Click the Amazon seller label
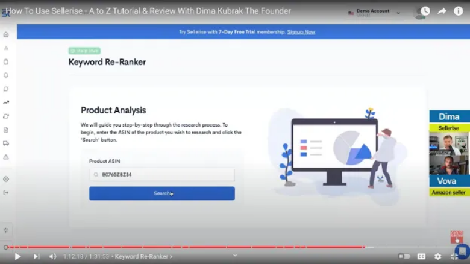The width and height of the screenshot is (470, 264). point(449,192)
